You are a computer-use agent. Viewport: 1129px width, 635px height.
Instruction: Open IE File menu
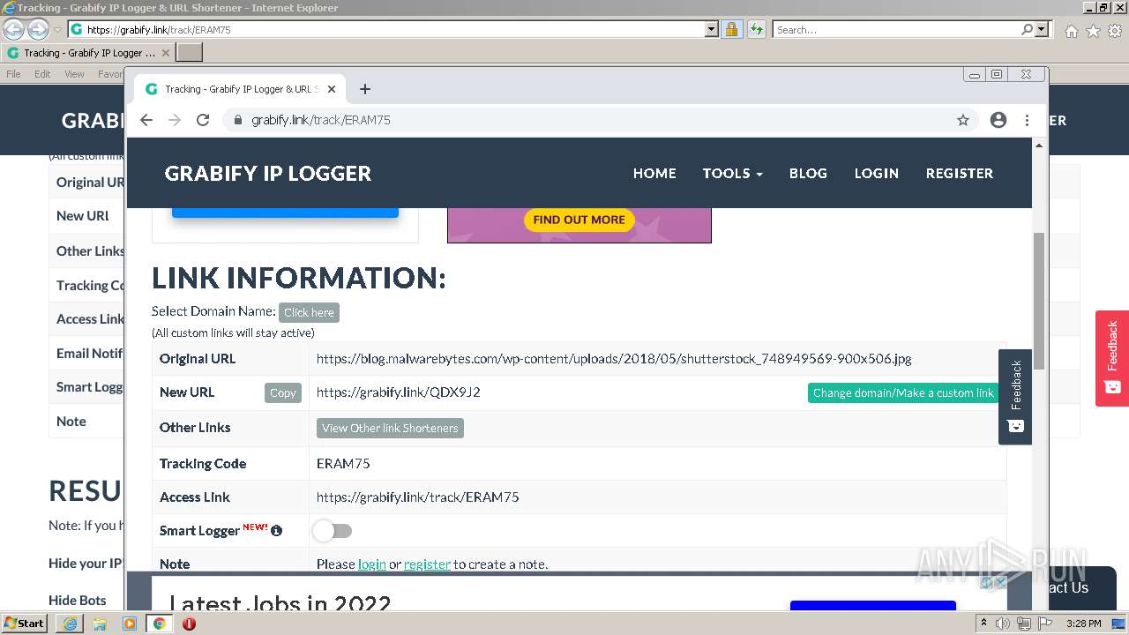click(x=13, y=74)
